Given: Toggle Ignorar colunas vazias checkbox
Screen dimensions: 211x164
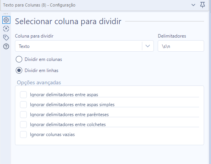Looking at the screenshot, I should (23, 134).
